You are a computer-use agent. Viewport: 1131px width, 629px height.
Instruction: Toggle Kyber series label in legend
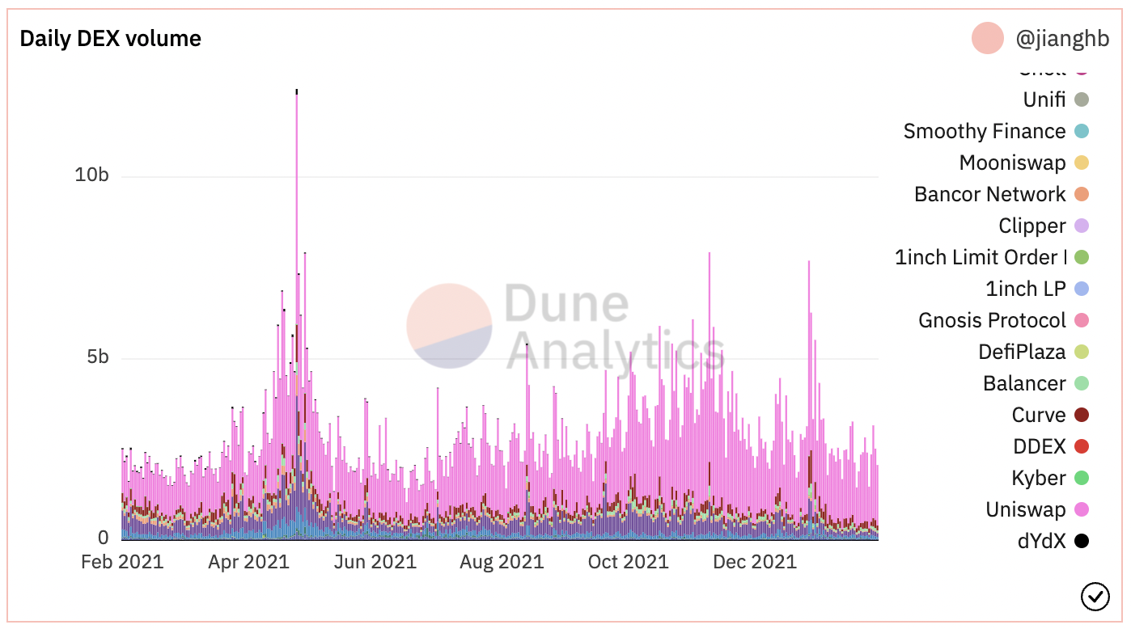click(1039, 479)
